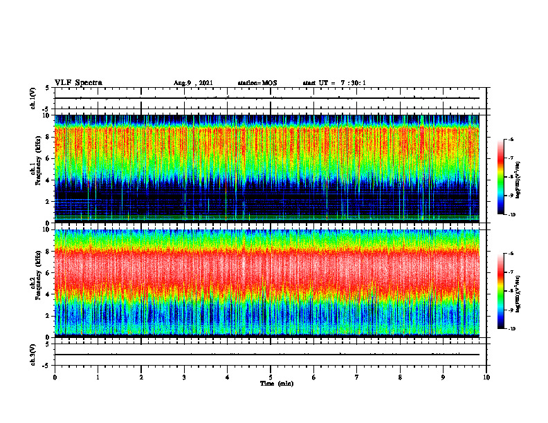The width and height of the screenshot is (548, 423).
Task: Click the time axis tick label "10"
Action: [x=486, y=377]
